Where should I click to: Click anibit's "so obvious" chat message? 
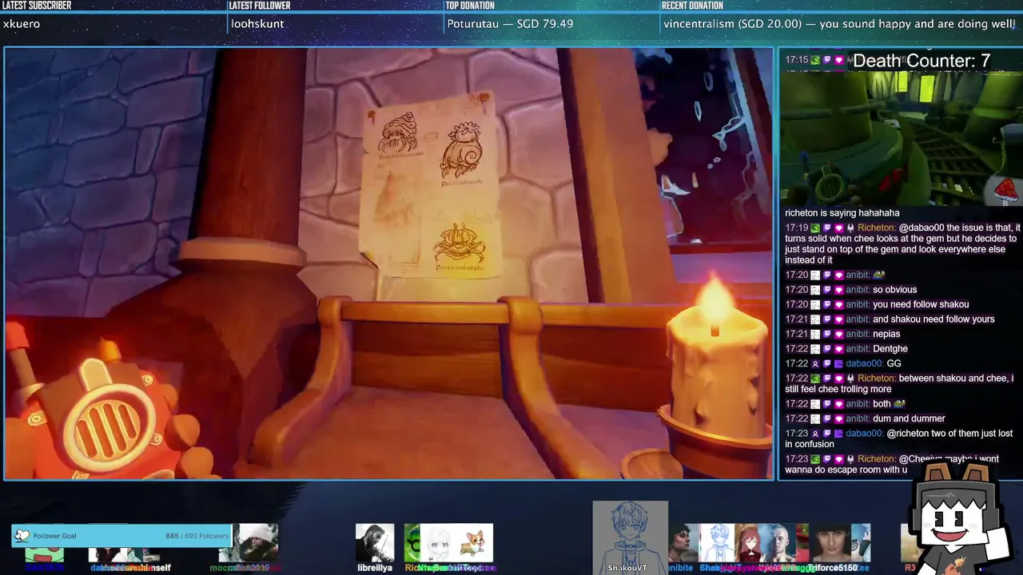[x=895, y=290]
